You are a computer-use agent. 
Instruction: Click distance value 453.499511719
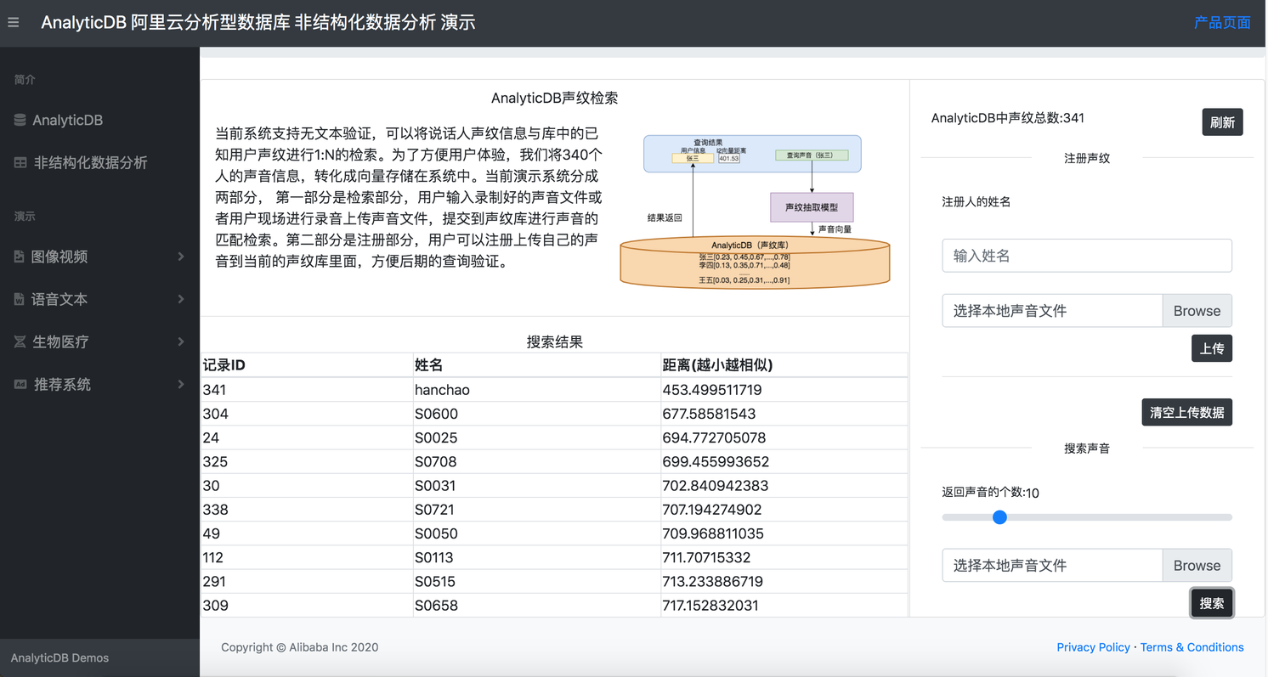click(x=784, y=390)
